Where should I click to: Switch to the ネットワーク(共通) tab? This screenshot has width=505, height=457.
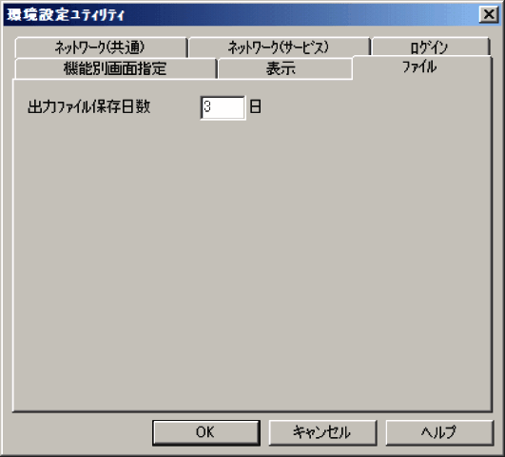click(101, 48)
